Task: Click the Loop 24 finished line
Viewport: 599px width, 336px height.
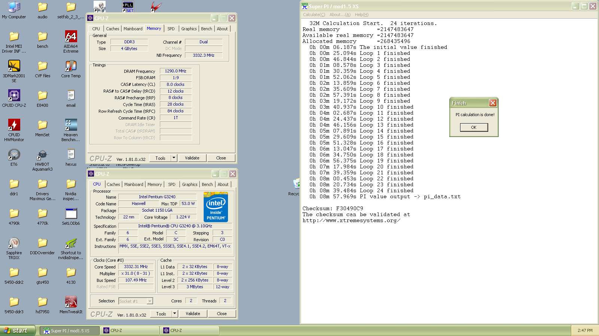Action: click(x=362, y=190)
